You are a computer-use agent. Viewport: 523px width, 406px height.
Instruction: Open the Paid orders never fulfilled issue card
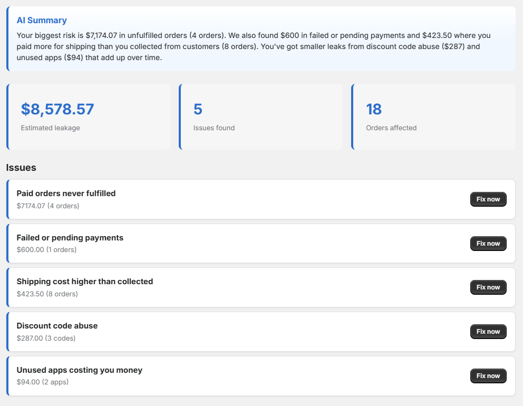point(261,199)
